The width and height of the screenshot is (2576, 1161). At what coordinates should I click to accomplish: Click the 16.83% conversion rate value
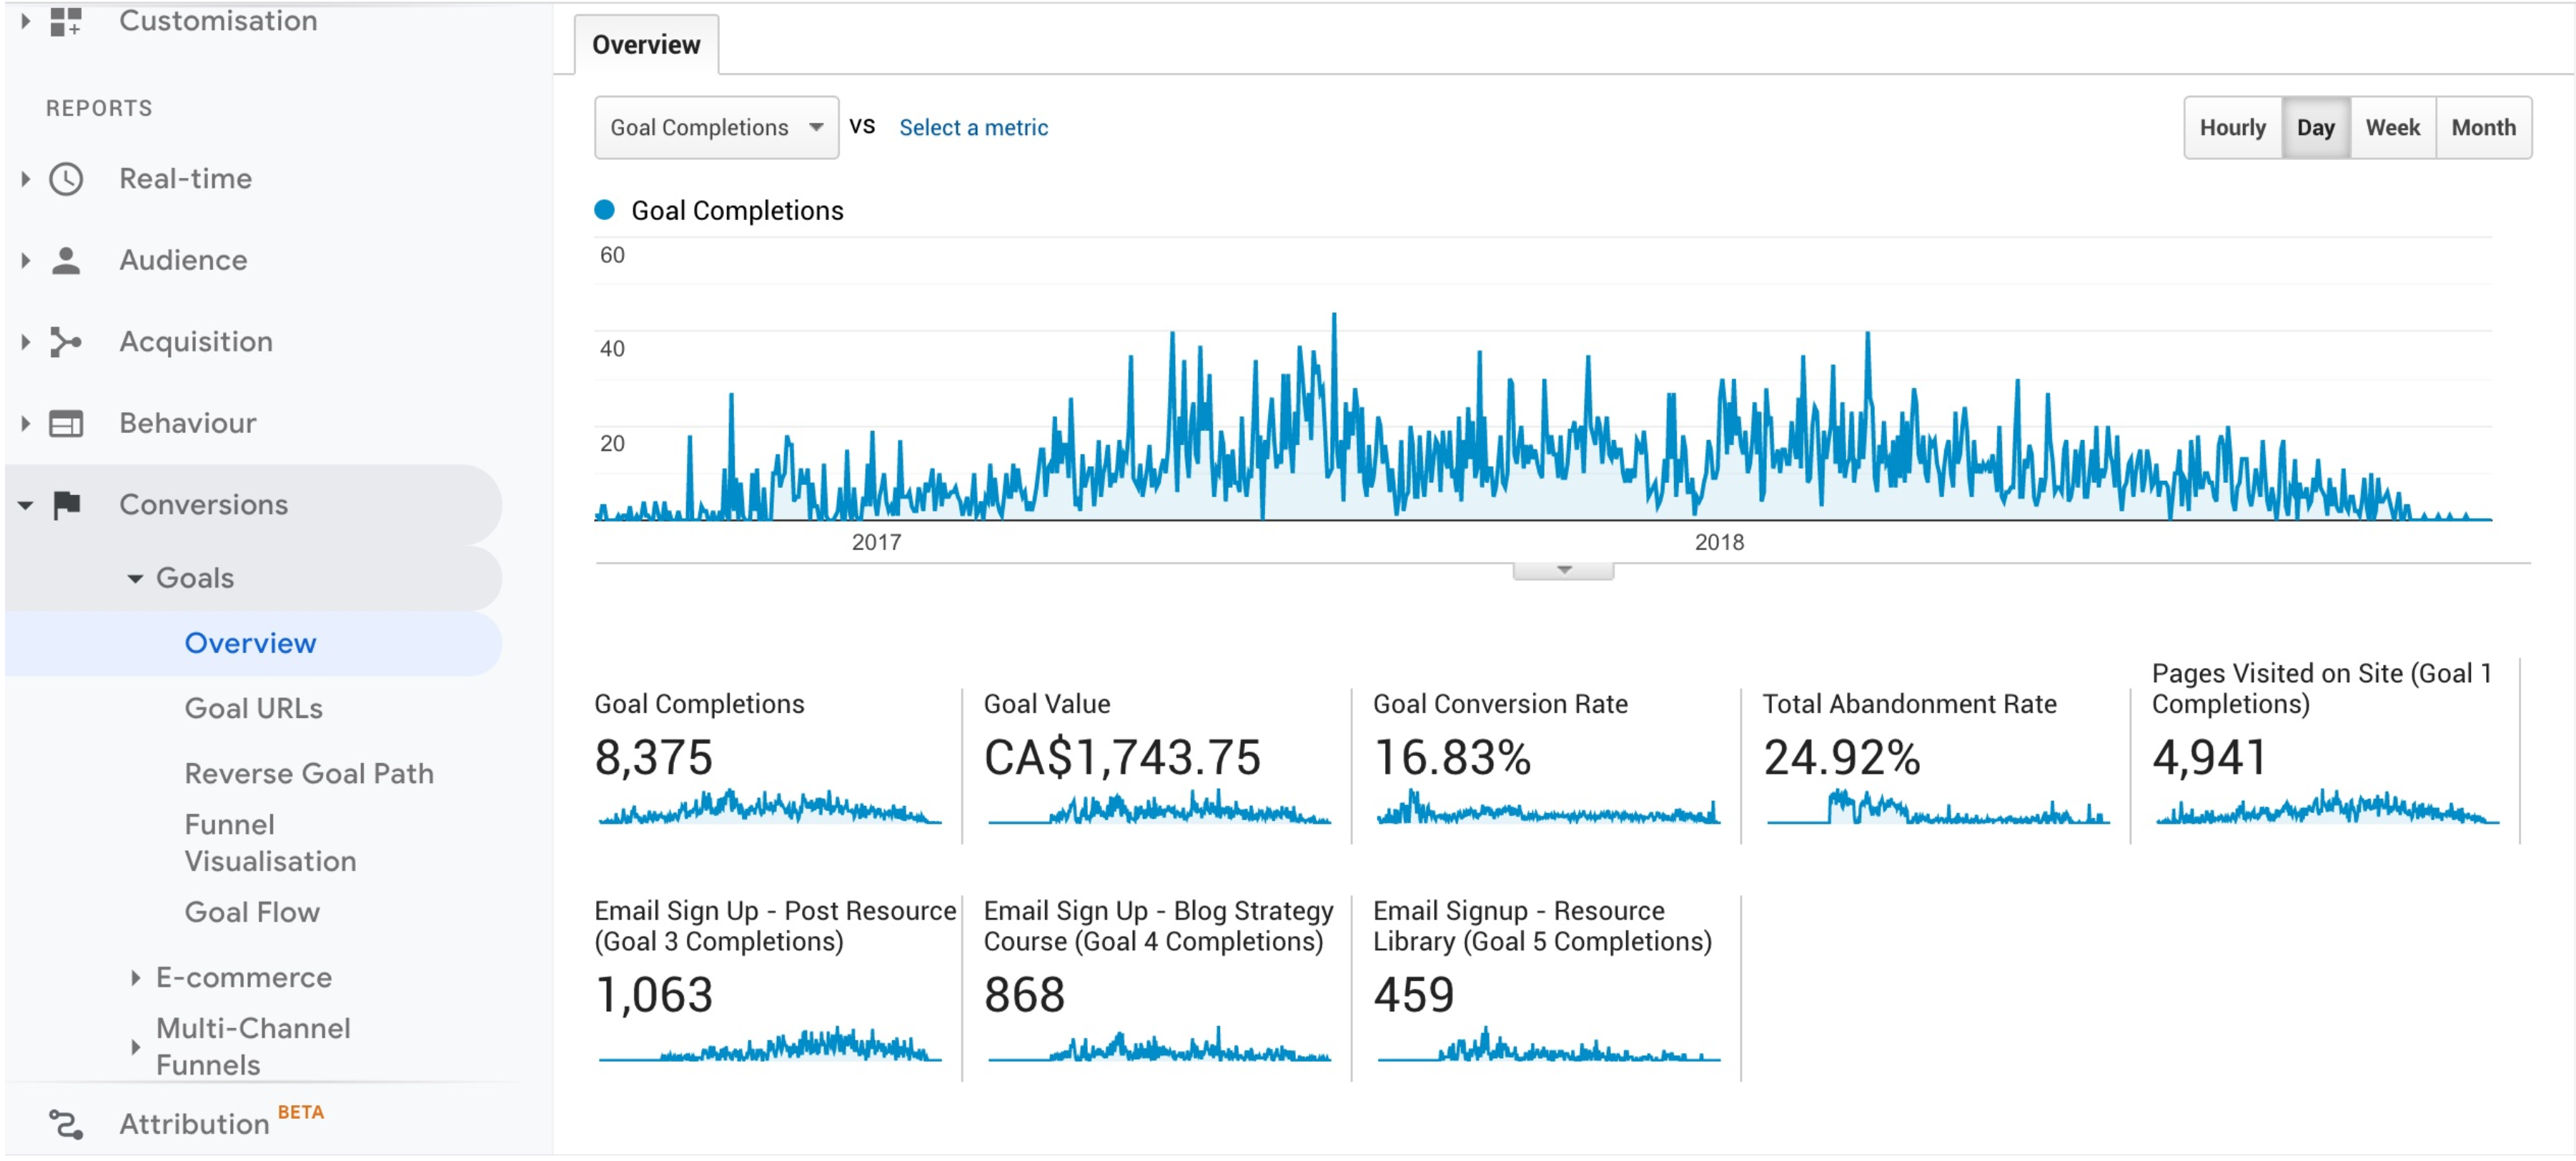[1452, 757]
